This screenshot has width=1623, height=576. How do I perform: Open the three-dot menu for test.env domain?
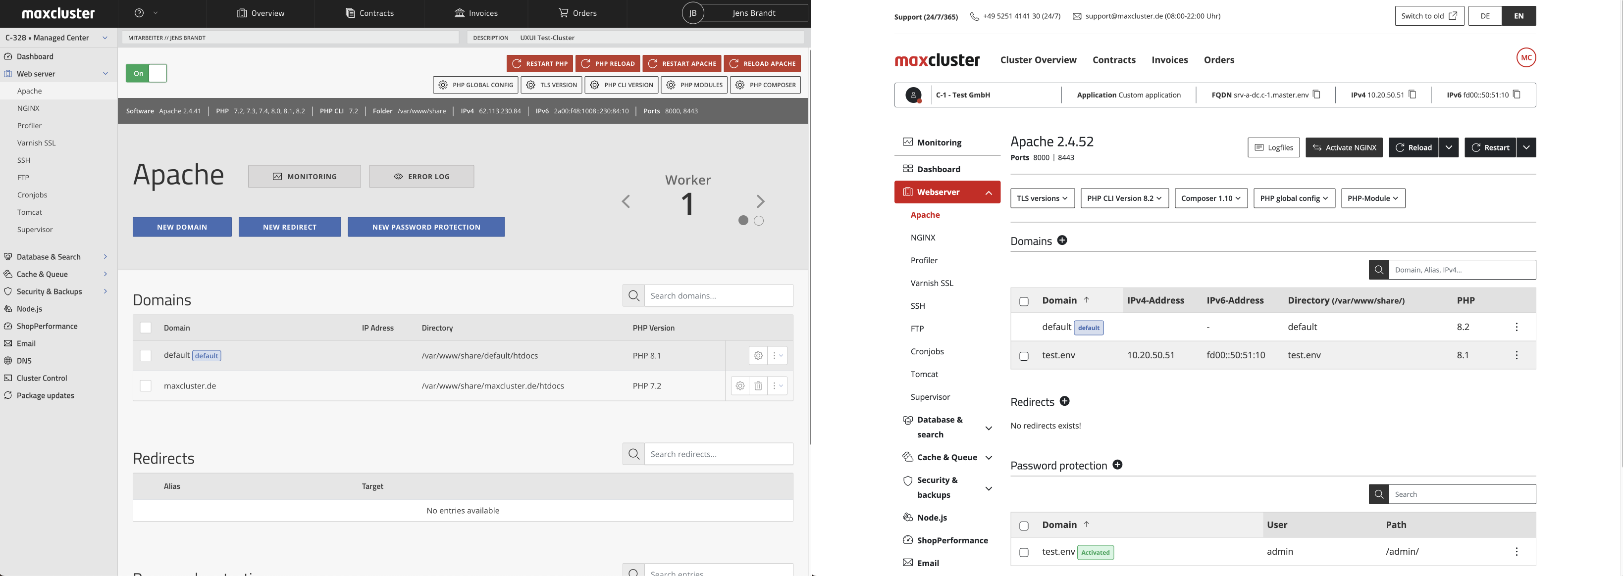1517,355
